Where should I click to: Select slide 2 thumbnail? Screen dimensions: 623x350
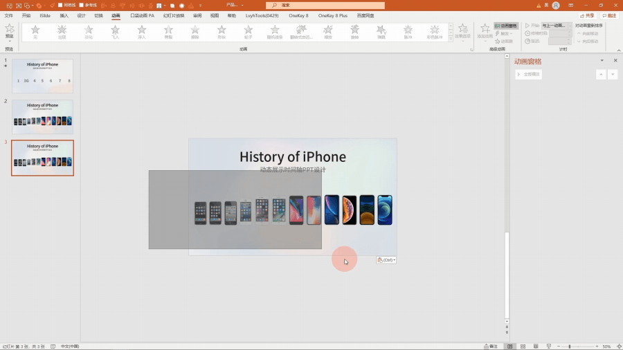pos(42,117)
